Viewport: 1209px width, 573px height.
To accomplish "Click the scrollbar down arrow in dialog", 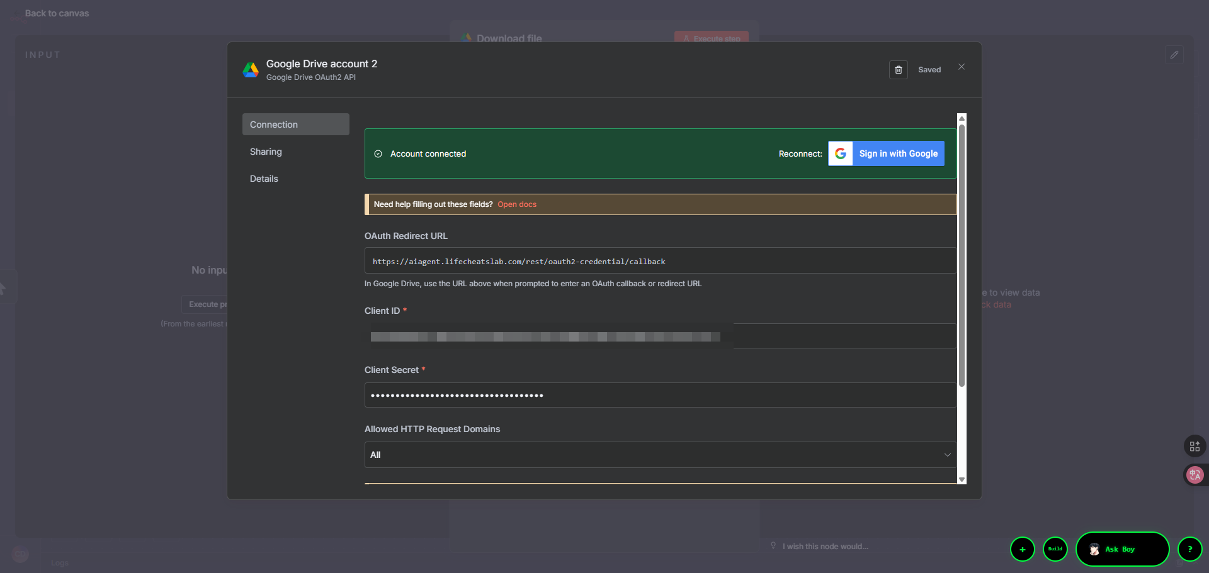I will tap(961, 479).
